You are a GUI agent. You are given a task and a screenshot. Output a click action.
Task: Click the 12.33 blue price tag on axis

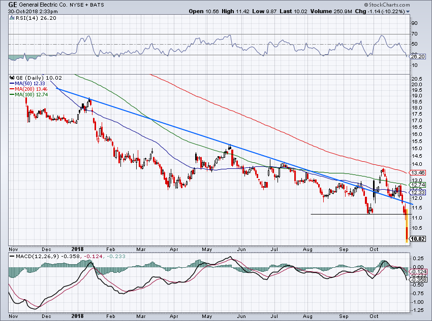pos(418,192)
